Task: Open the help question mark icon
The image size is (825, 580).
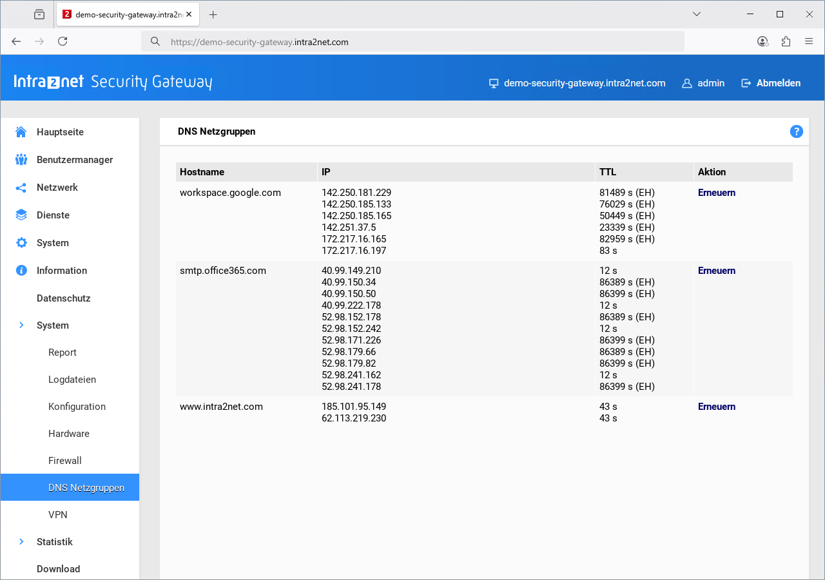Action: pyautogui.click(x=797, y=131)
